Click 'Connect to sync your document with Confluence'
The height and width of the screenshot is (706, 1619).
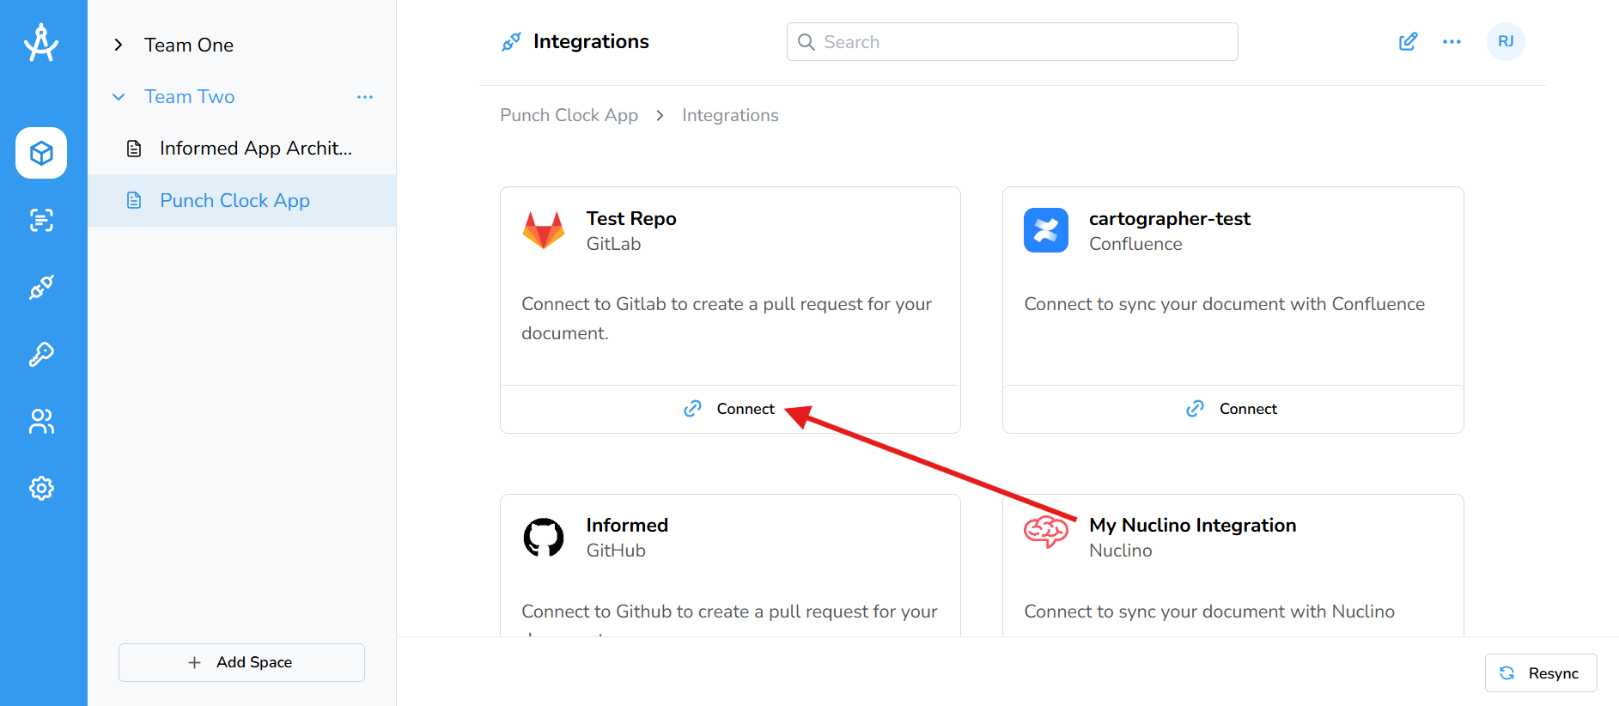point(1225,304)
